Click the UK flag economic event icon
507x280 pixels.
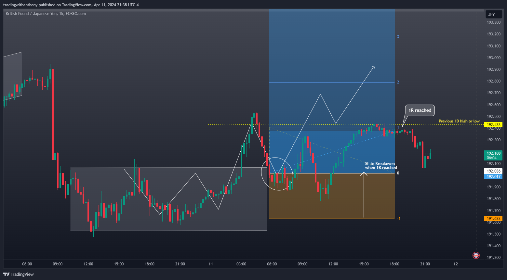click(476, 255)
